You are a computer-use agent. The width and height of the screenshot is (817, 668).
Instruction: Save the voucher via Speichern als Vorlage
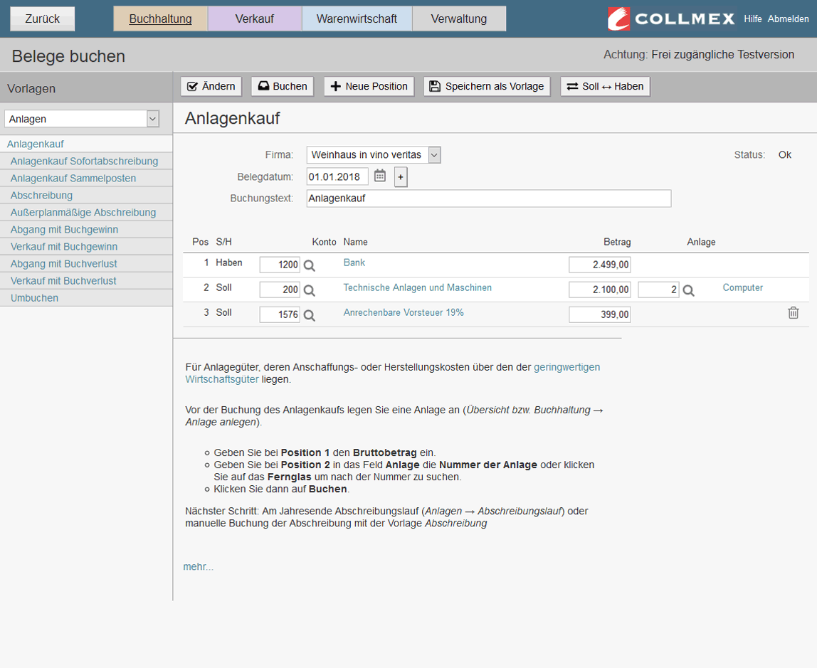pos(487,86)
